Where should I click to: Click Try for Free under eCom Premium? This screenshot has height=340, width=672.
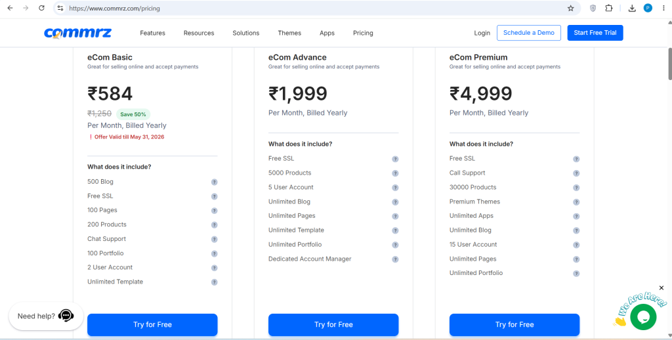[514, 324]
